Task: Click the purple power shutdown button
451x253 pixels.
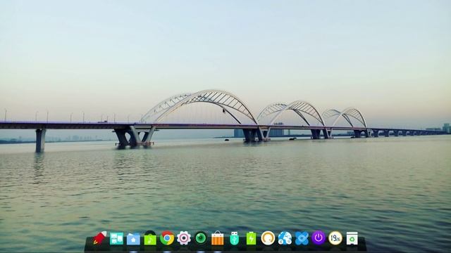Action: 319,238
